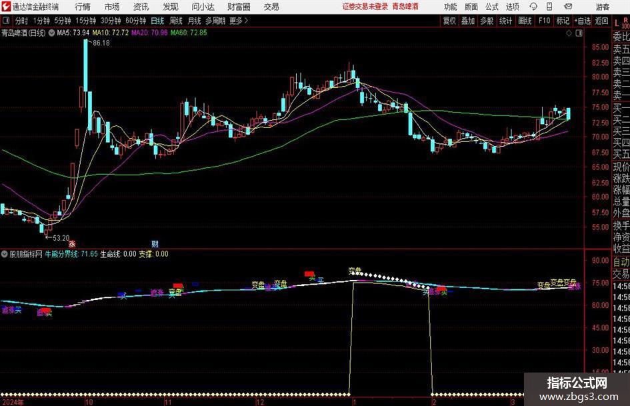Open sub-chart indicator dropdown beside 股朋指标网

(5, 254)
